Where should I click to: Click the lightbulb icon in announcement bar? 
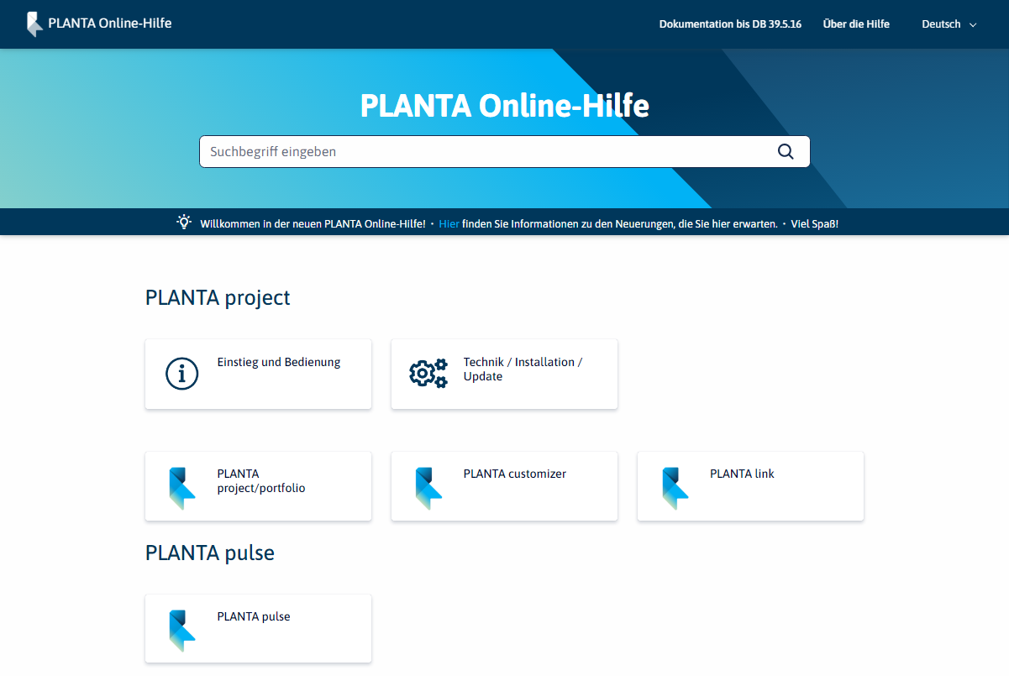(x=184, y=223)
